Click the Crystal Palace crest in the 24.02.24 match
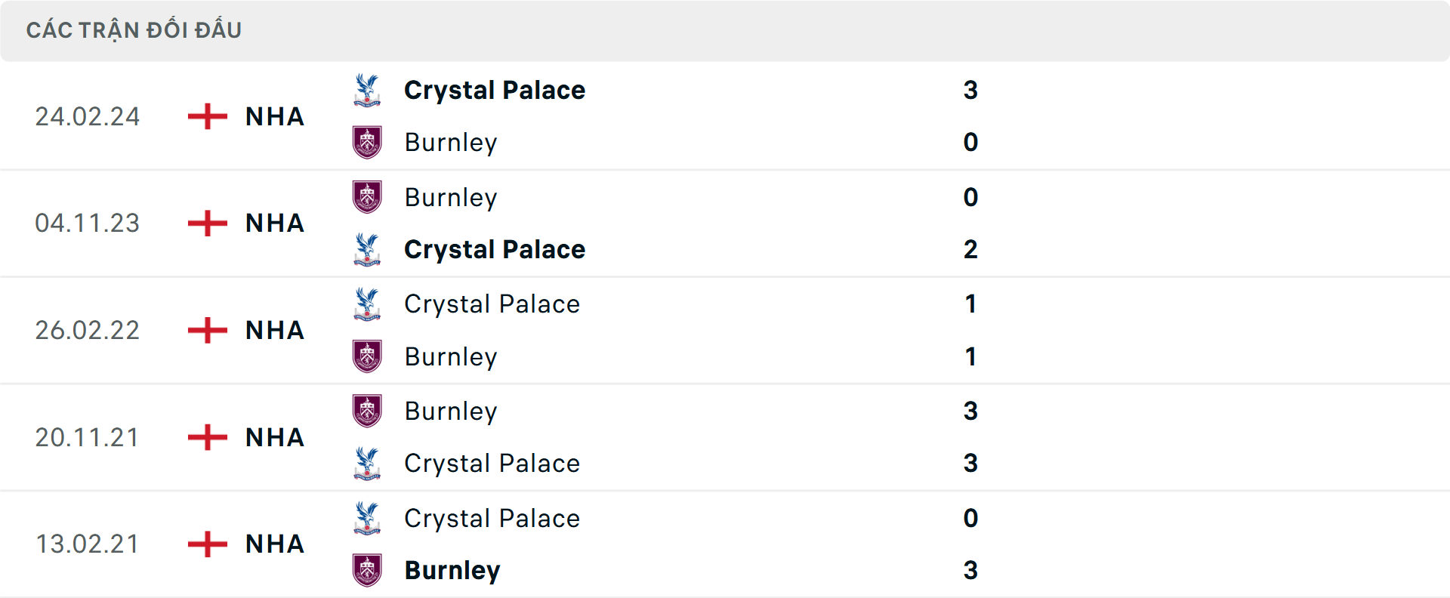1450x598 pixels. coord(368,90)
